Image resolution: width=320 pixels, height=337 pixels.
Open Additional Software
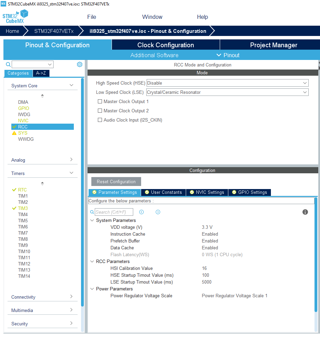(154, 55)
